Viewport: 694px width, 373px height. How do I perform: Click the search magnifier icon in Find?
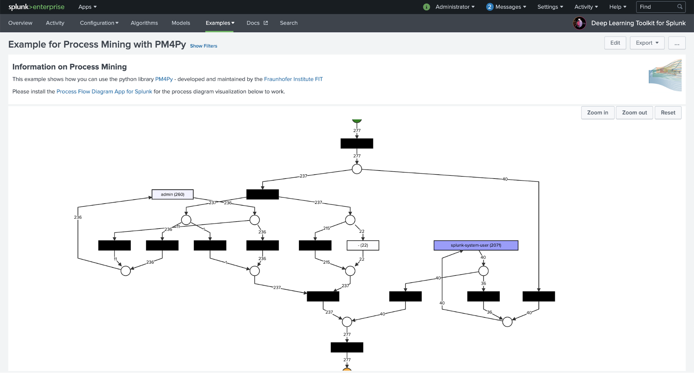[x=680, y=7]
